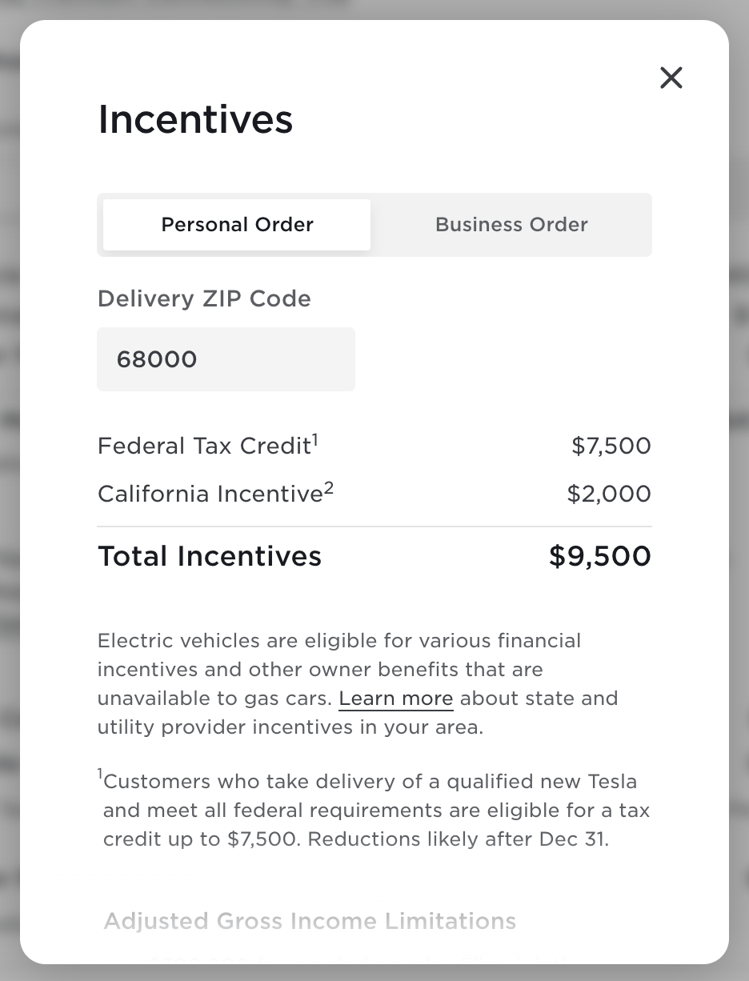Click the blurred backdrop outside the dialog
Image resolution: width=749 pixels, height=981 pixels.
(10, 480)
